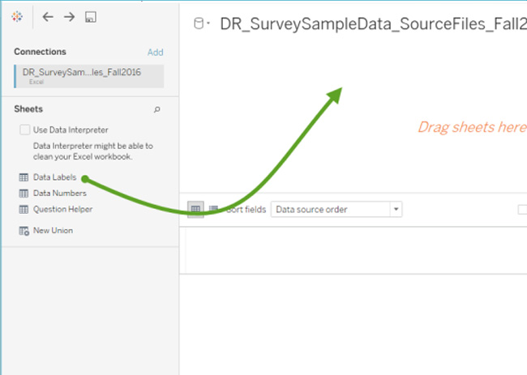The width and height of the screenshot is (527, 375).
Task: Open the Data source order dropdown
Action: (x=336, y=209)
